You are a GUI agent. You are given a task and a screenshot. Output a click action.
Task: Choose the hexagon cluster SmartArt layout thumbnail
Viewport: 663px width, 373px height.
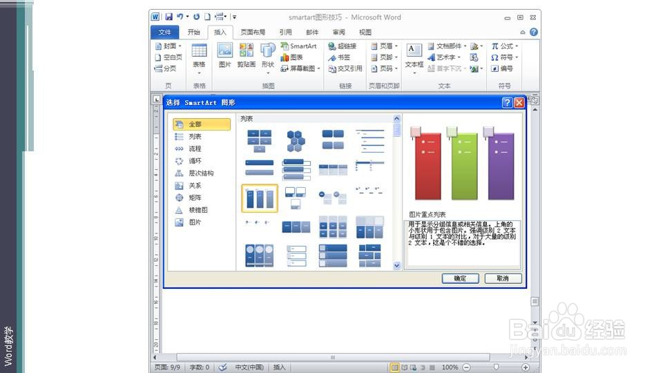[x=296, y=141]
